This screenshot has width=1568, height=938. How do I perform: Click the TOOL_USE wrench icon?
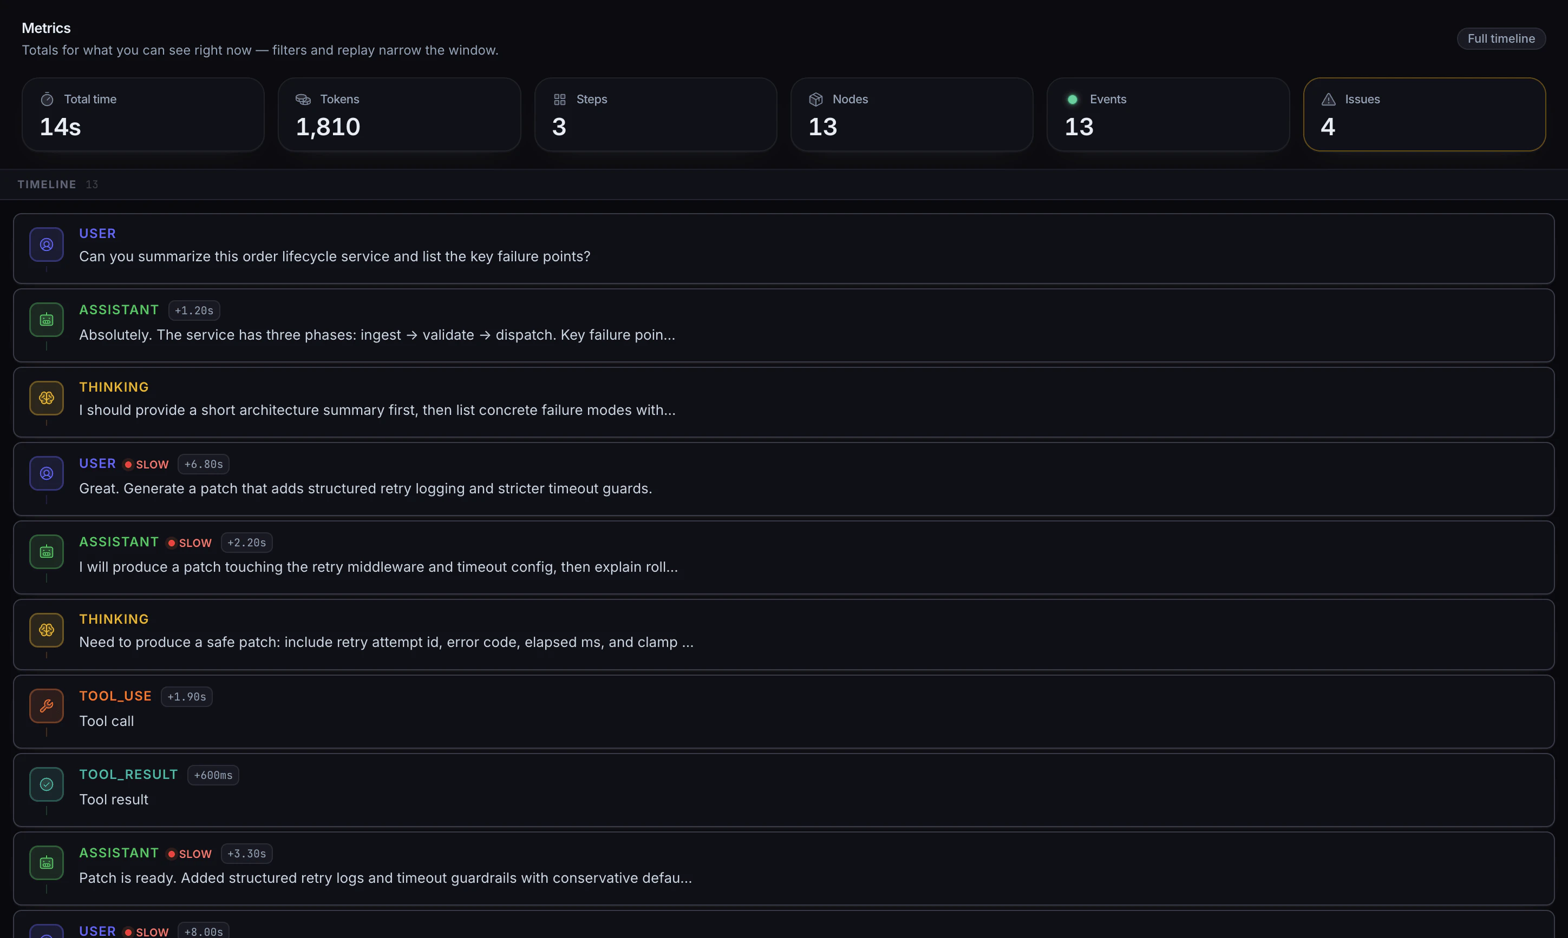coord(46,706)
